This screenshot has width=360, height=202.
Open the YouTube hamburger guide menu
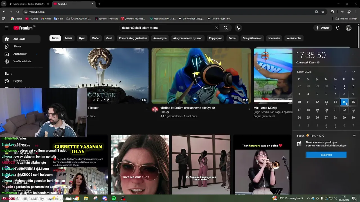click(7, 28)
